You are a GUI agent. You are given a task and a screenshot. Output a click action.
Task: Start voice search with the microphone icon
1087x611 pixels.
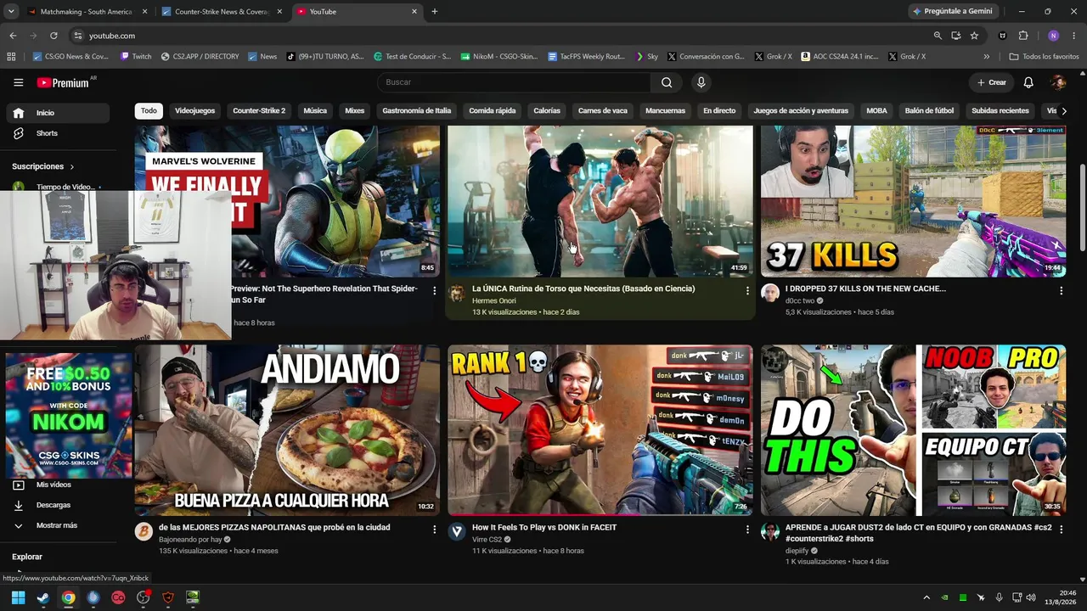[701, 82]
